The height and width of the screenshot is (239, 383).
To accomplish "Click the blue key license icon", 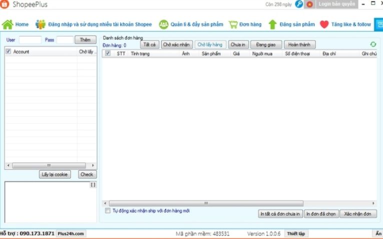I will coord(299,4).
